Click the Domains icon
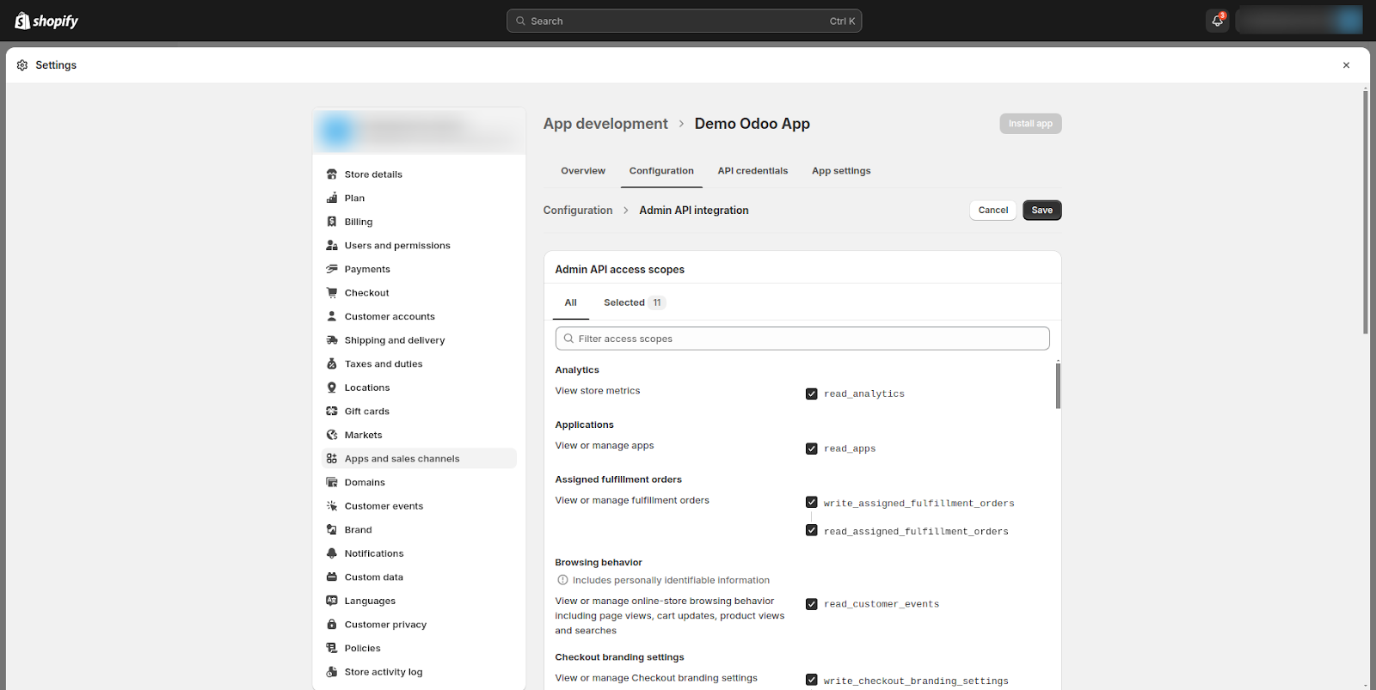Viewport: 1376px width, 690px height. coord(332,483)
